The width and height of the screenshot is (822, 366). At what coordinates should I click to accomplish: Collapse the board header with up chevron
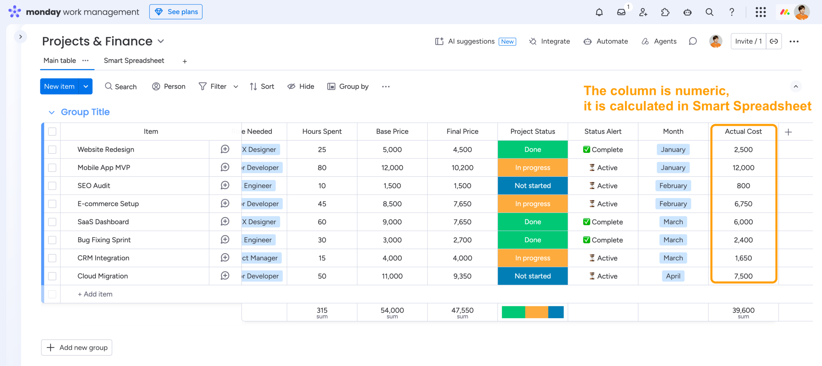[x=796, y=86]
